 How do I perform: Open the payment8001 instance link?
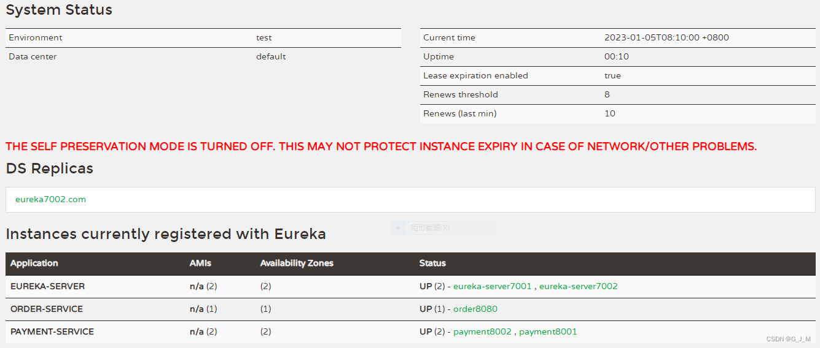click(548, 331)
